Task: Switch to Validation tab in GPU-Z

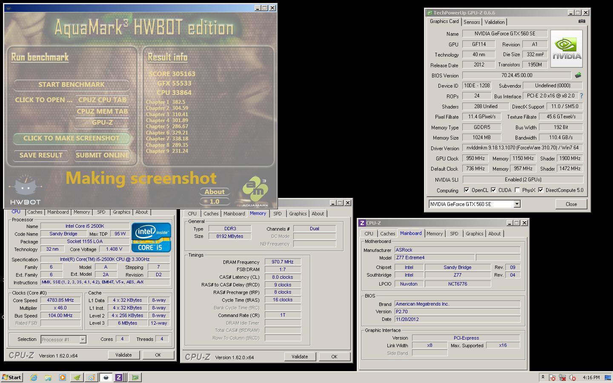Action: coord(494,22)
